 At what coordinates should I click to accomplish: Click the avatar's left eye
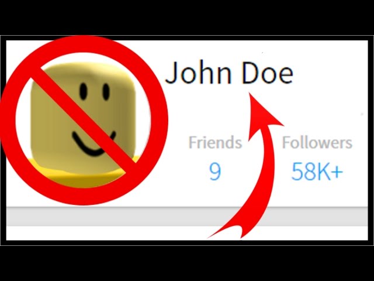pyautogui.click(x=83, y=91)
